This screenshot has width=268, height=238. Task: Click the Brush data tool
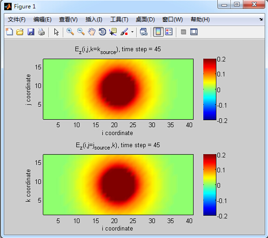pos(124,32)
